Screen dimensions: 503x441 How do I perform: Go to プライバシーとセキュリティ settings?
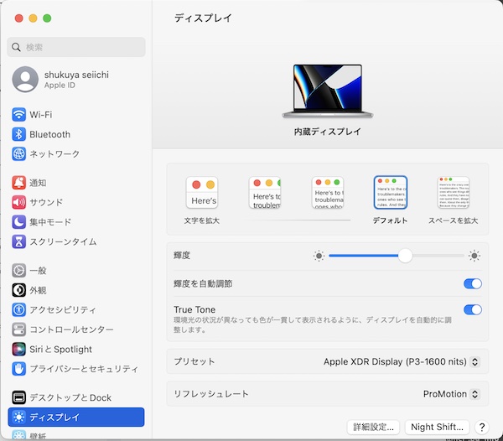point(83,368)
